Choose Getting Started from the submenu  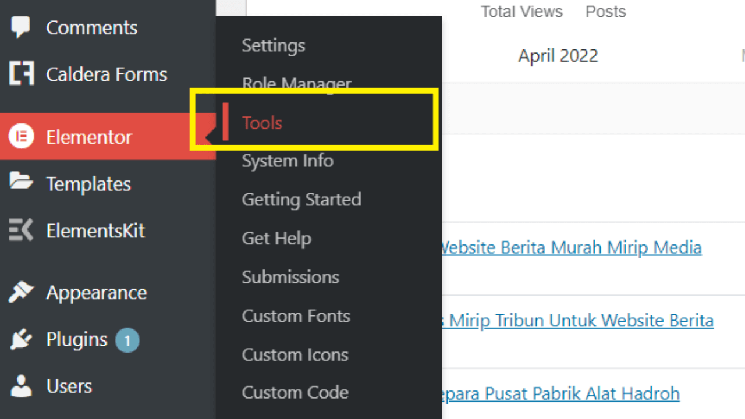click(301, 200)
